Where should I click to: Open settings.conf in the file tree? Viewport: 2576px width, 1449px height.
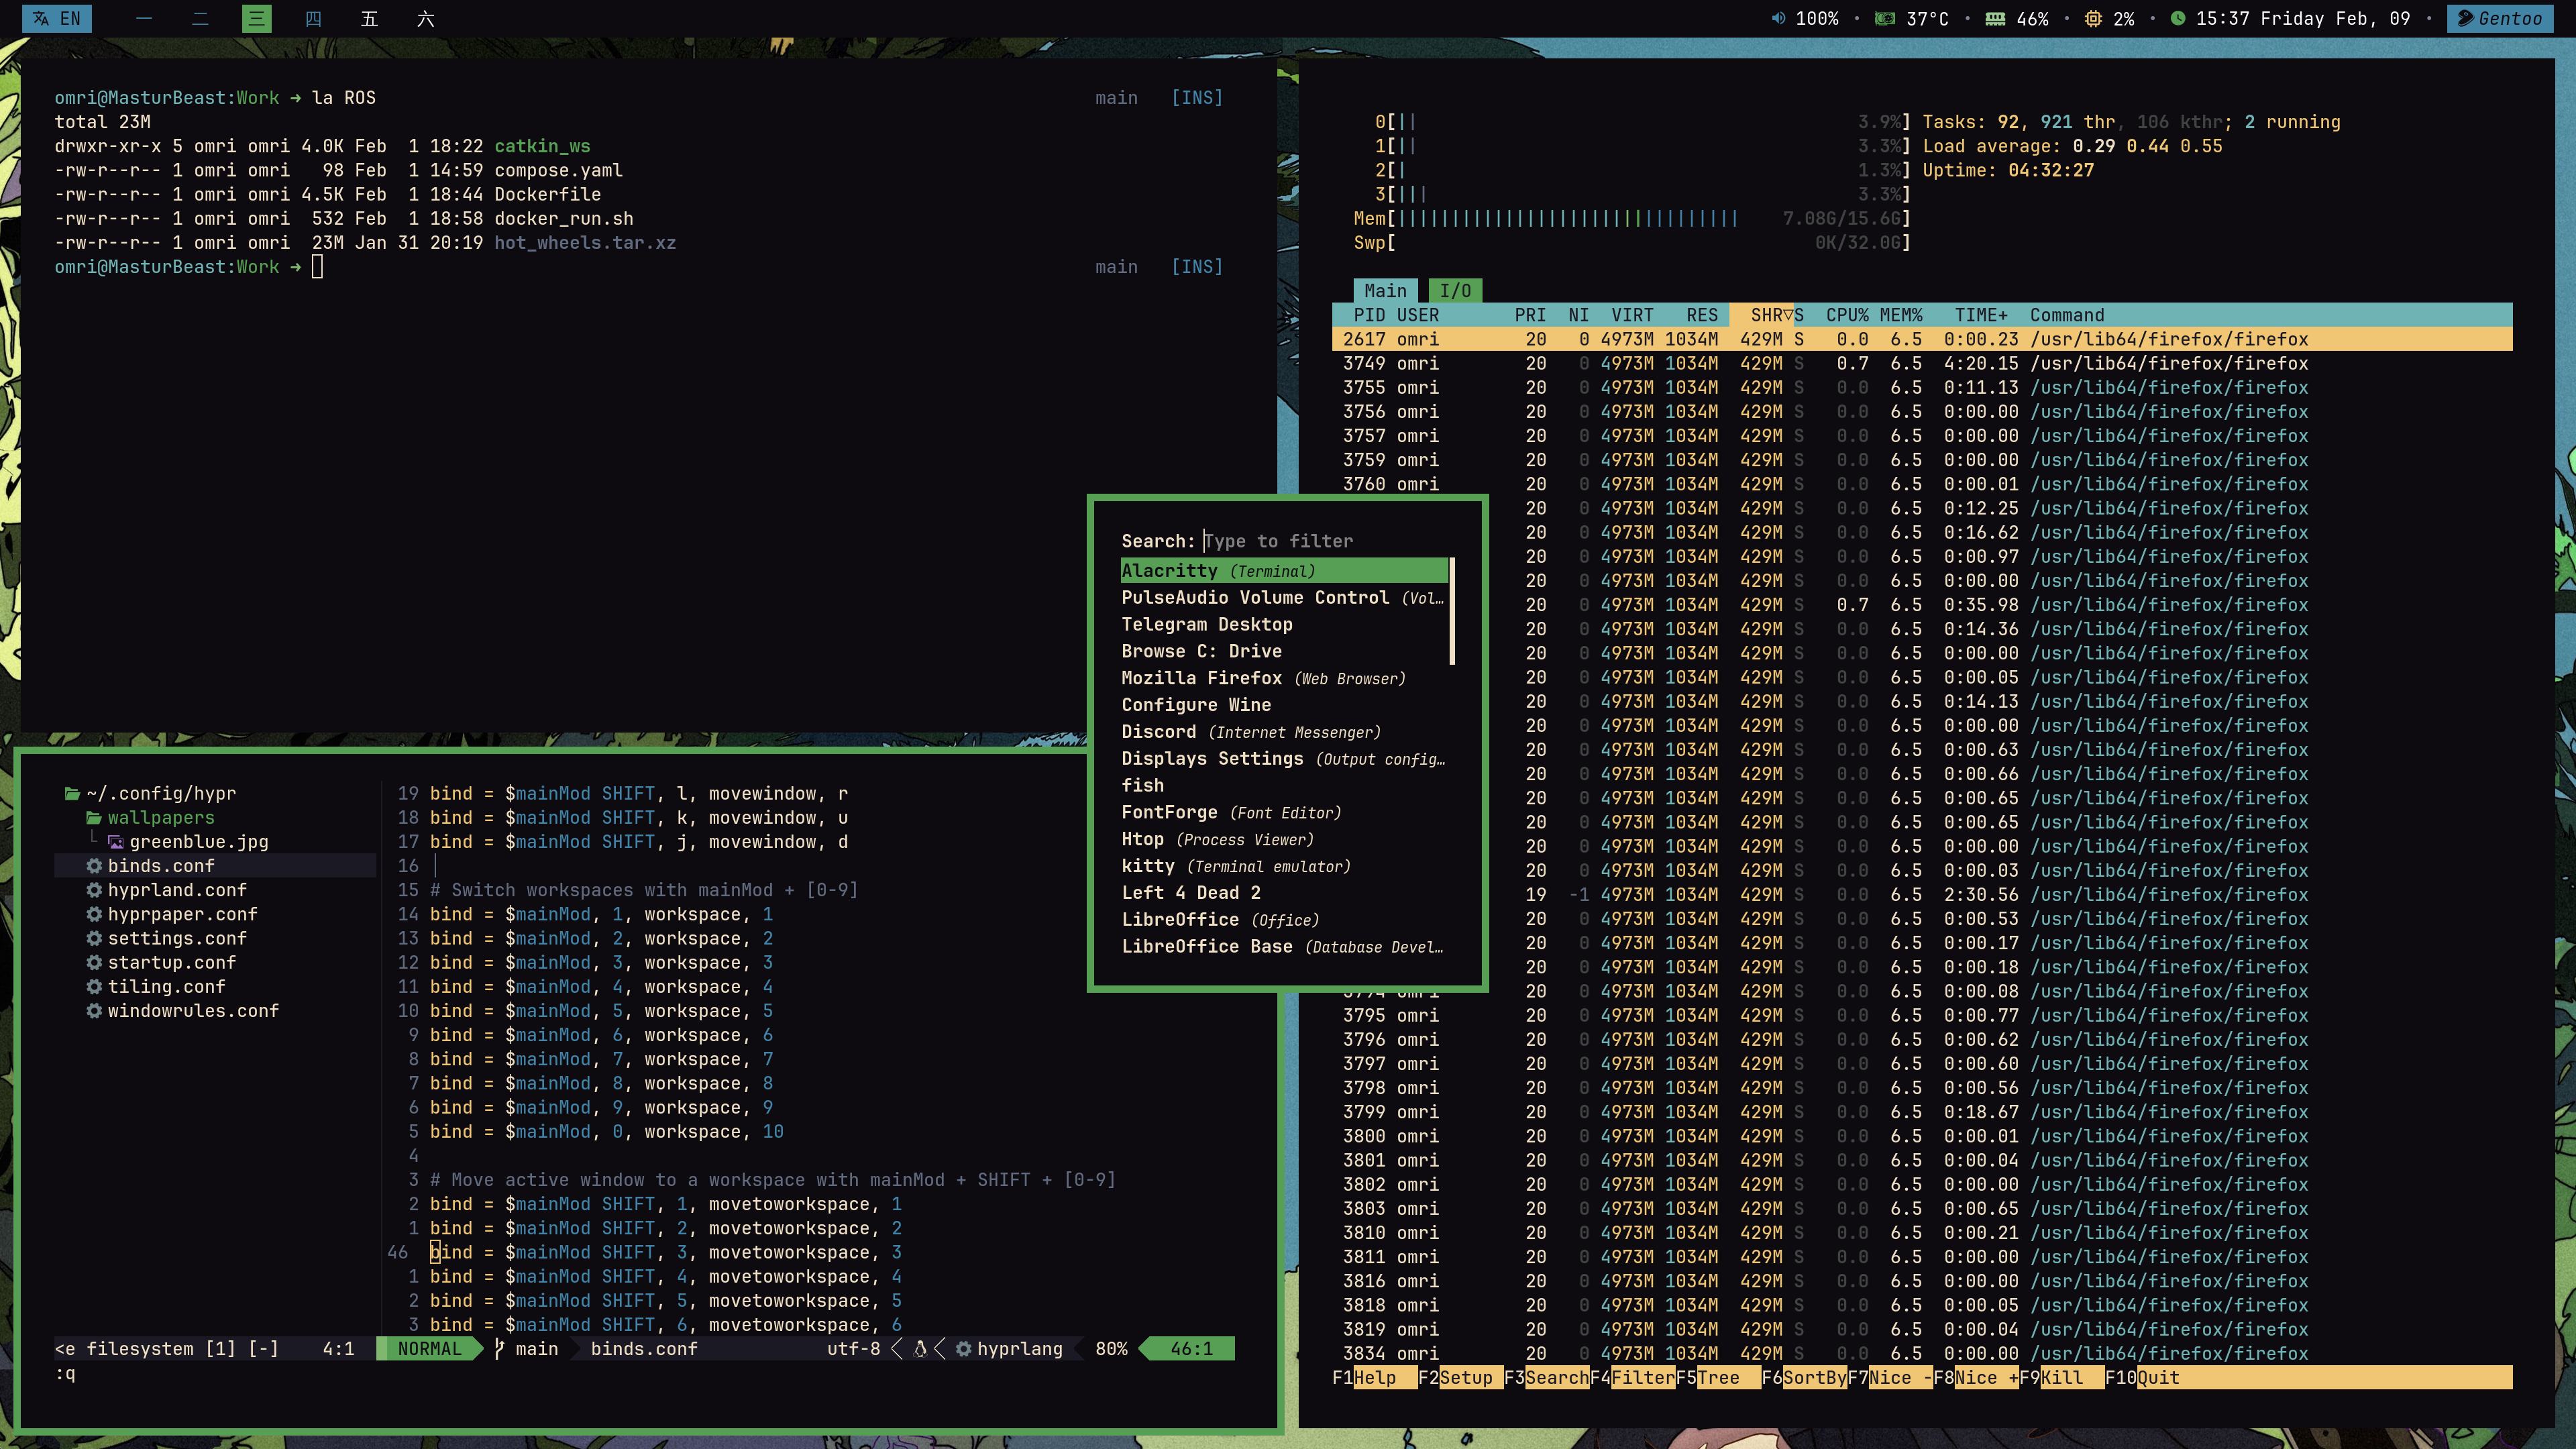click(166, 938)
